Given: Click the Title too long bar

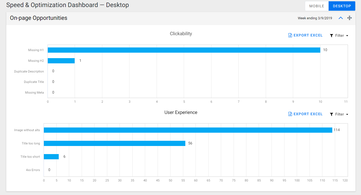Looking at the screenshot, I should tap(115, 143).
